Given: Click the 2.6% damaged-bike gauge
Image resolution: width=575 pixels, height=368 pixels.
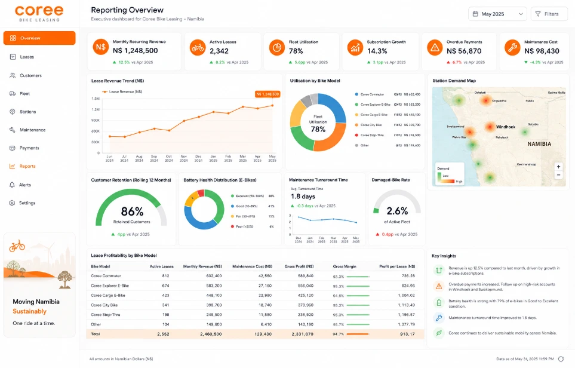Looking at the screenshot, I should pyautogui.click(x=397, y=203).
